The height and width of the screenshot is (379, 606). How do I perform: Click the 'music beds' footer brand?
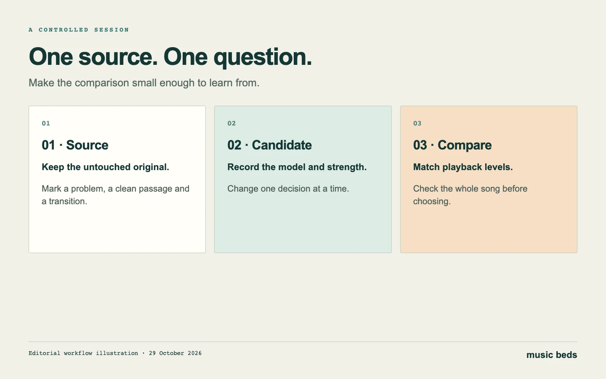click(x=552, y=355)
